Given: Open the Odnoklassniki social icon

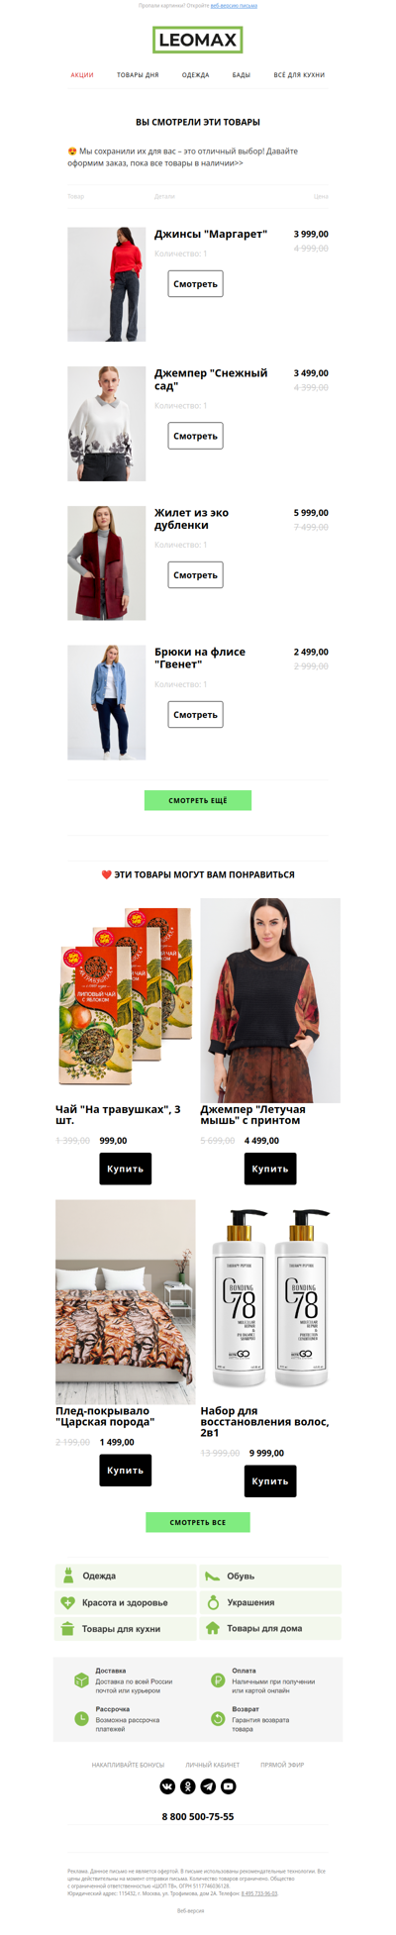Looking at the screenshot, I should tap(188, 1786).
